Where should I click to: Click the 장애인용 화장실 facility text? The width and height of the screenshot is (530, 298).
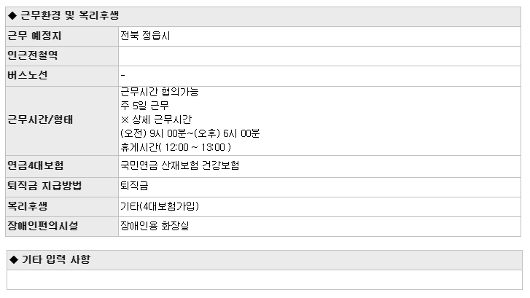click(x=155, y=226)
